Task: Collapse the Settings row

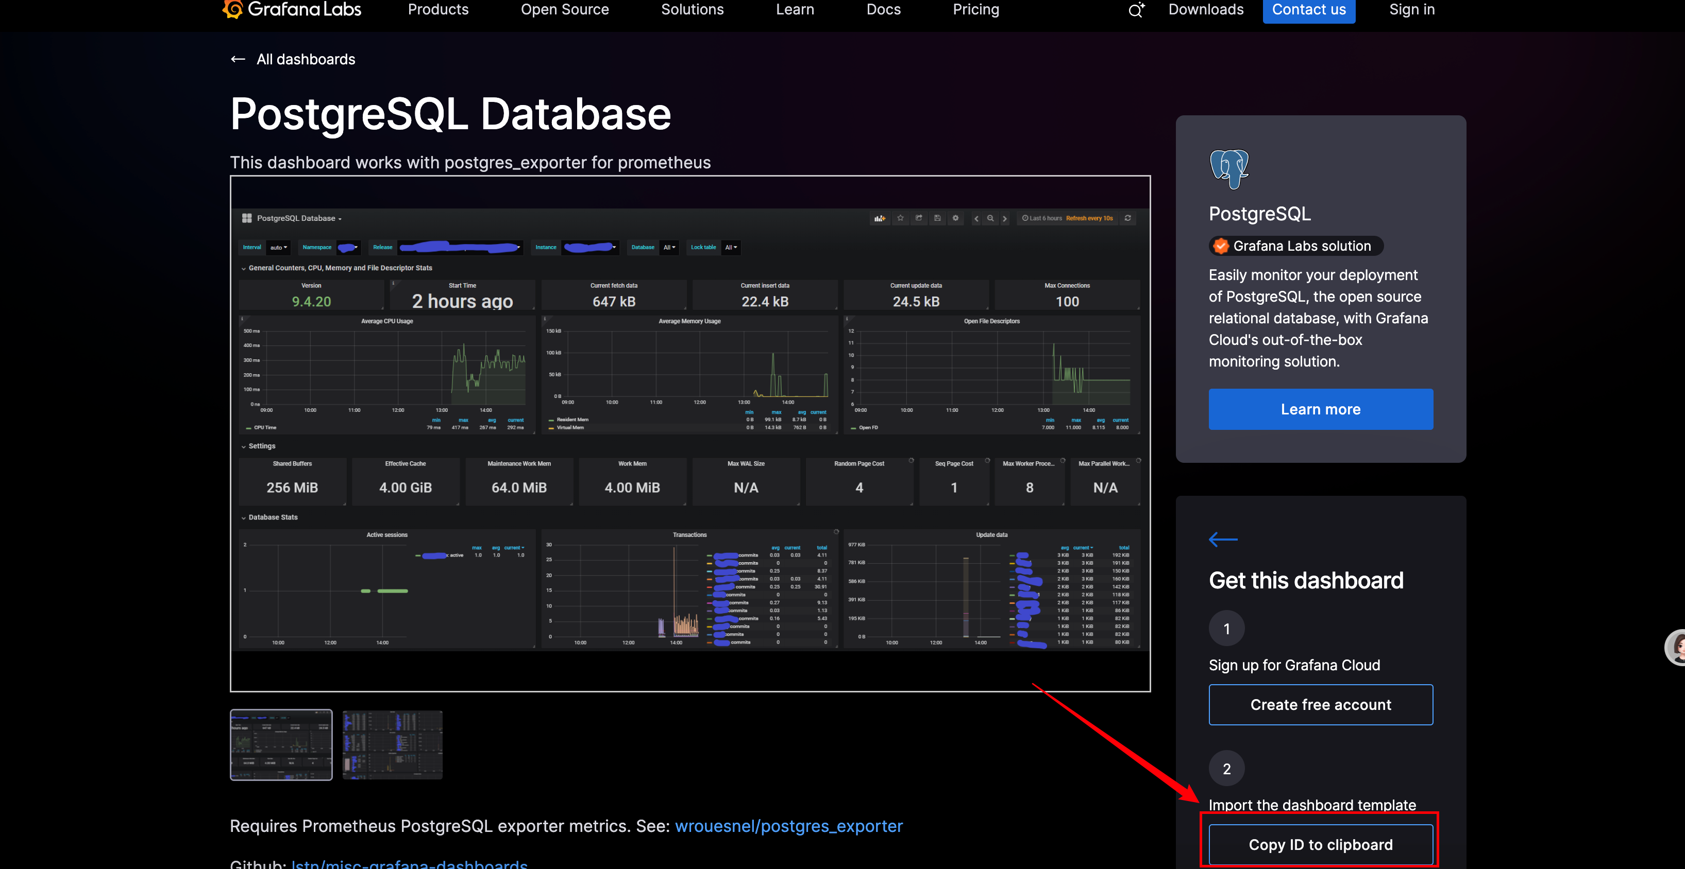Action: [258, 446]
